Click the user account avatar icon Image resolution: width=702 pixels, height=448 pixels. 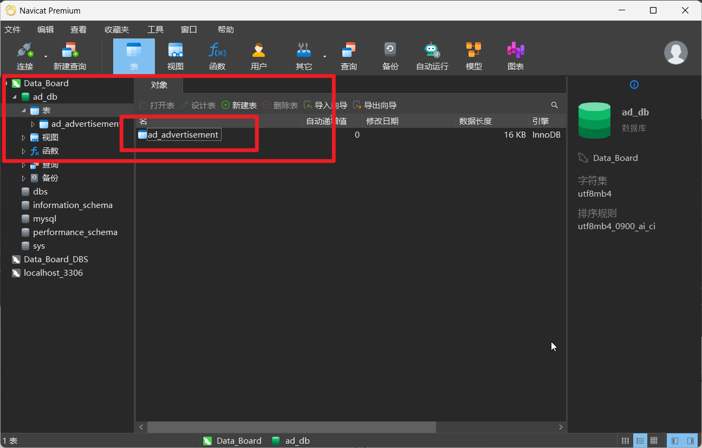(676, 53)
